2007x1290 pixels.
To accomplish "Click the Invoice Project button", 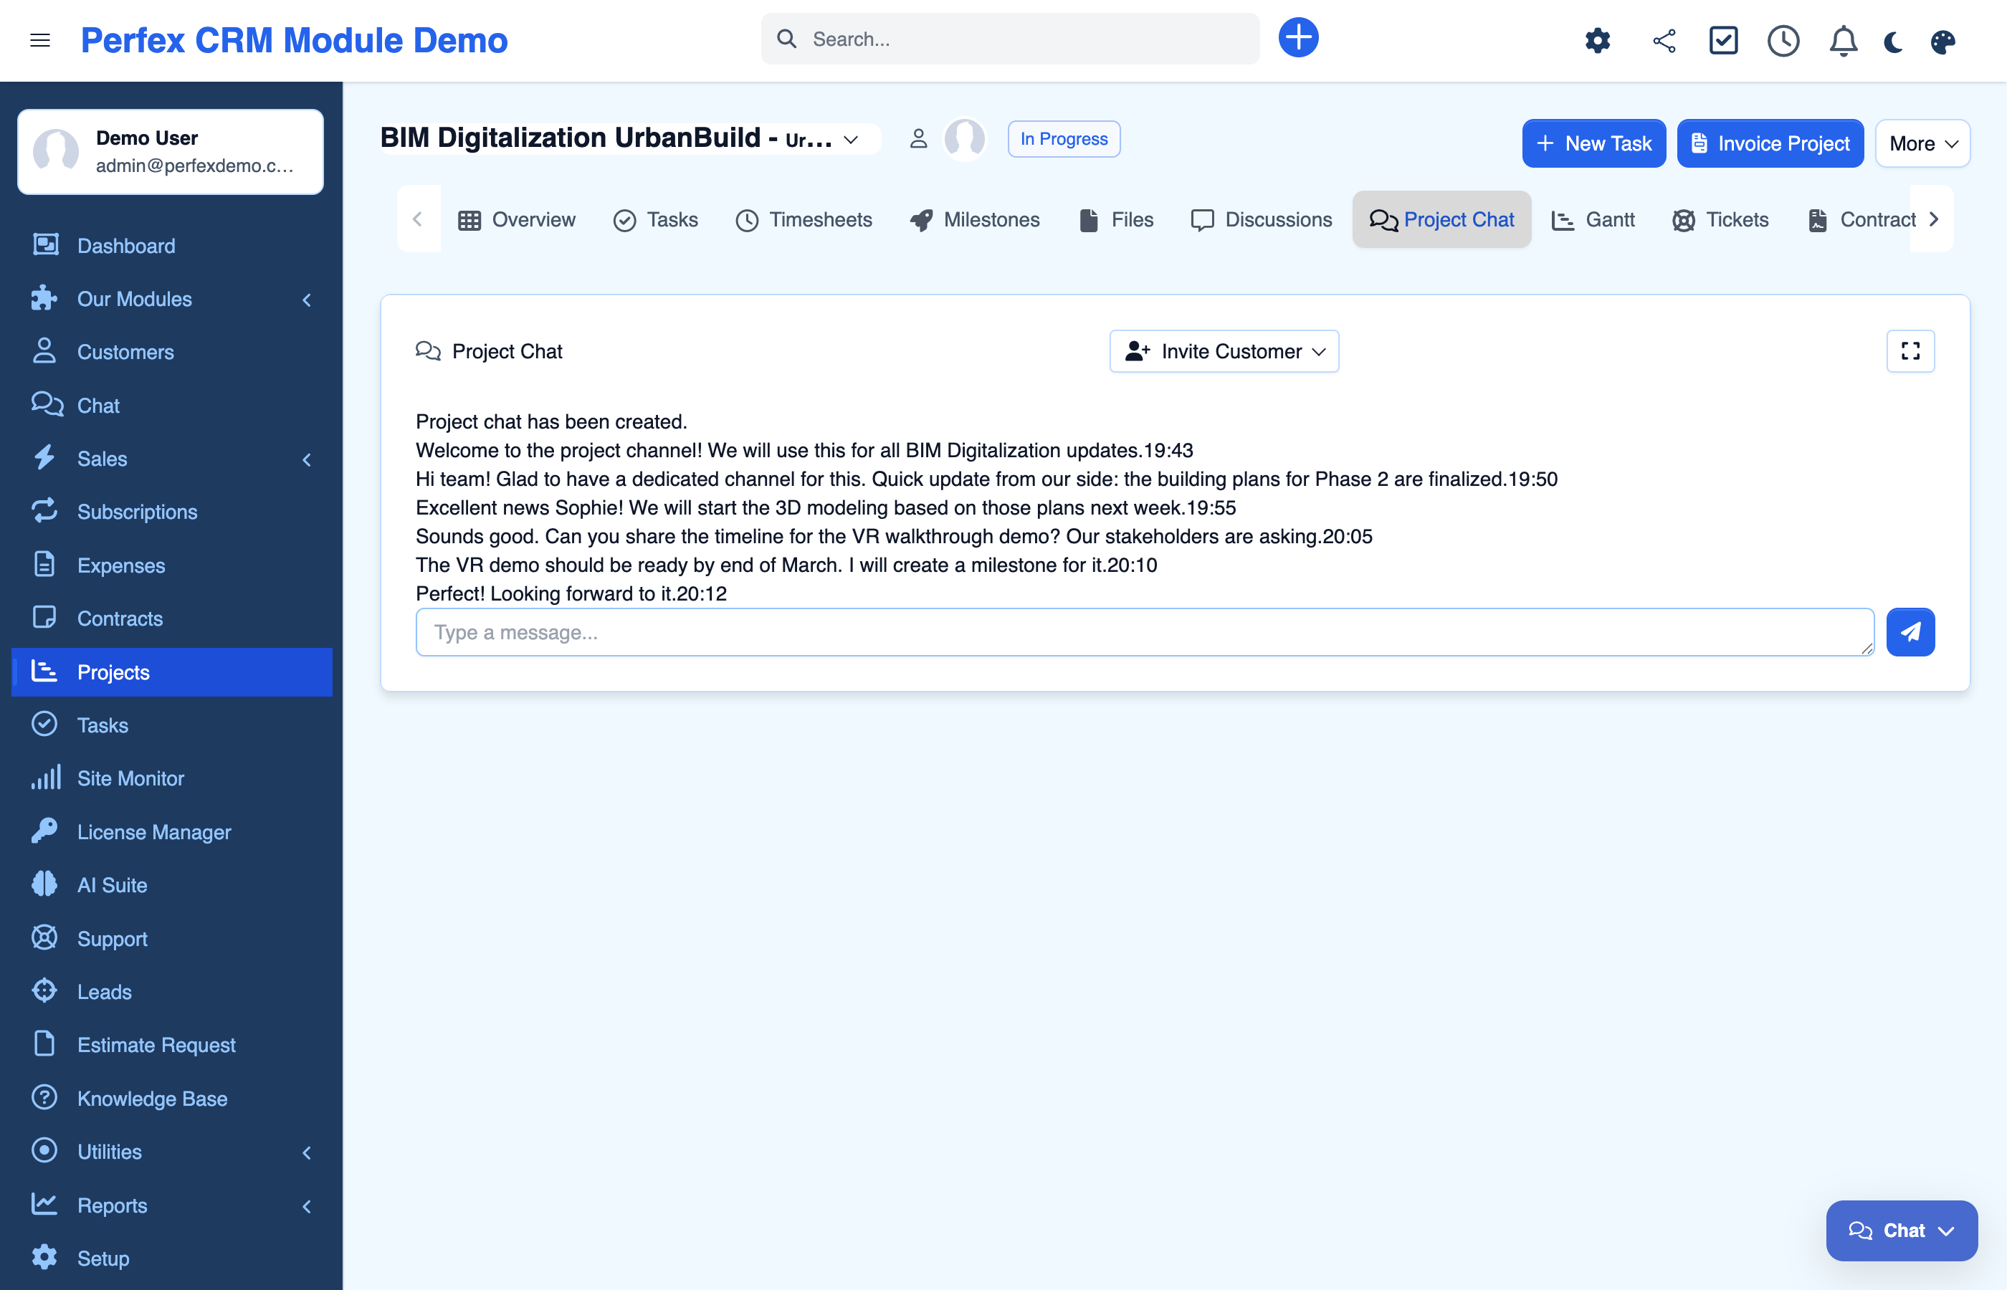I will coord(1770,143).
